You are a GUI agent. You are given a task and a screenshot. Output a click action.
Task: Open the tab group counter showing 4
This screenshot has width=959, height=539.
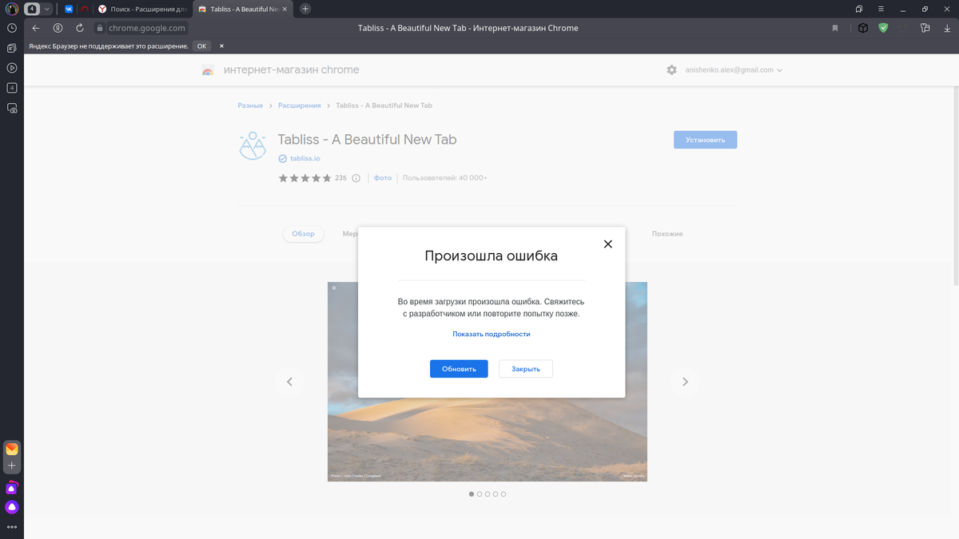click(32, 9)
